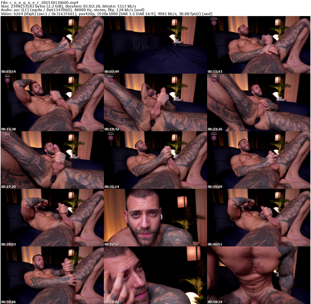
Task: Click the Audio line with aac (LC)
Action: [73, 10]
